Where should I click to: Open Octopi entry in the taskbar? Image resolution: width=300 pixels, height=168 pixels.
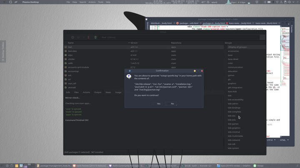click(x=258, y=166)
